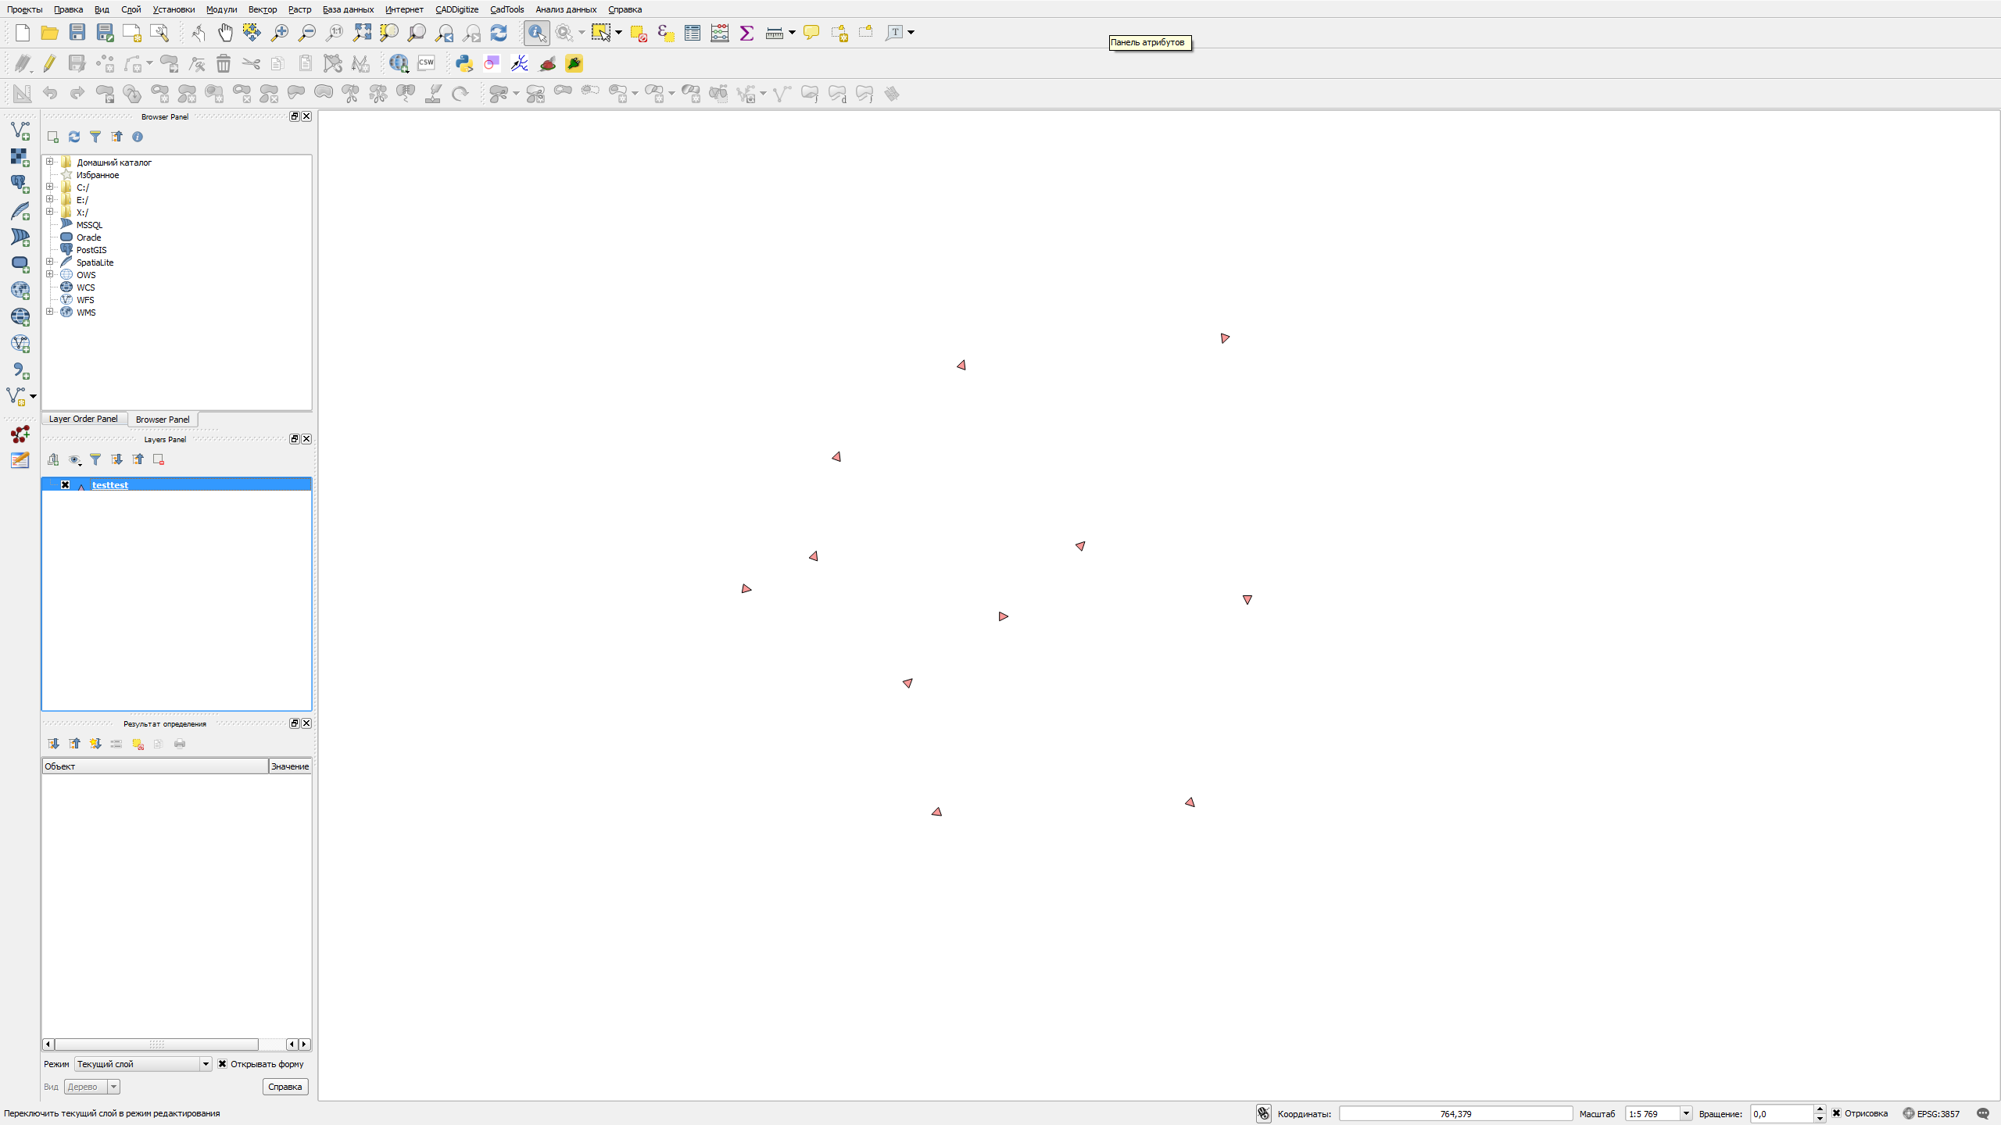This screenshot has height=1125, width=2001.
Task: Expand the 'Домашний каталог' tree node
Action: click(50, 162)
